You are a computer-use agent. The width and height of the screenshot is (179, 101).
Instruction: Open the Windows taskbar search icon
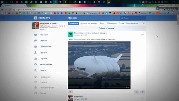[x=7, y=2]
